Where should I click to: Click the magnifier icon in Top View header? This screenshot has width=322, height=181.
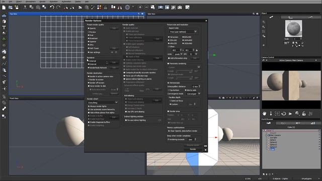[x=139, y=14]
